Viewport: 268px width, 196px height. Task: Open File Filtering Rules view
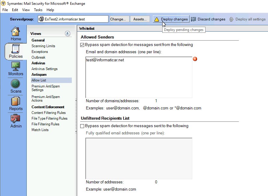pos(45,124)
